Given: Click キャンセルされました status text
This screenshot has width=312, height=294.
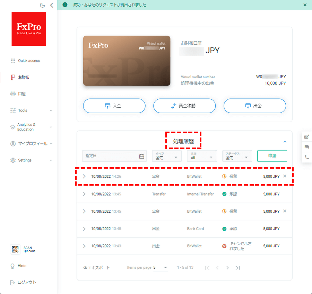Looking at the screenshot, I should pyautogui.click(x=240, y=246).
